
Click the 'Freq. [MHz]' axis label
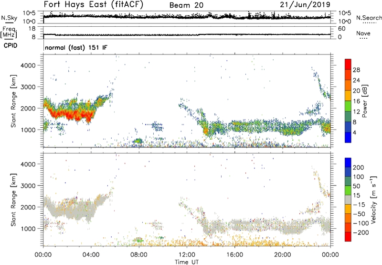pyautogui.click(x=9, y=32)
